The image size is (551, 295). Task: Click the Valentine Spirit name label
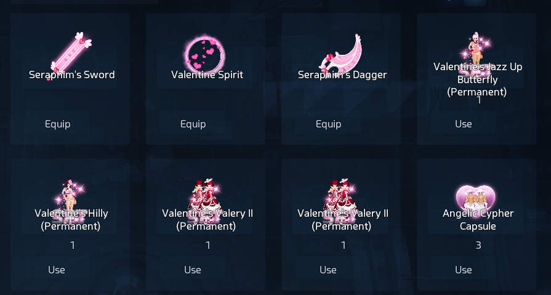click(207, 75)
